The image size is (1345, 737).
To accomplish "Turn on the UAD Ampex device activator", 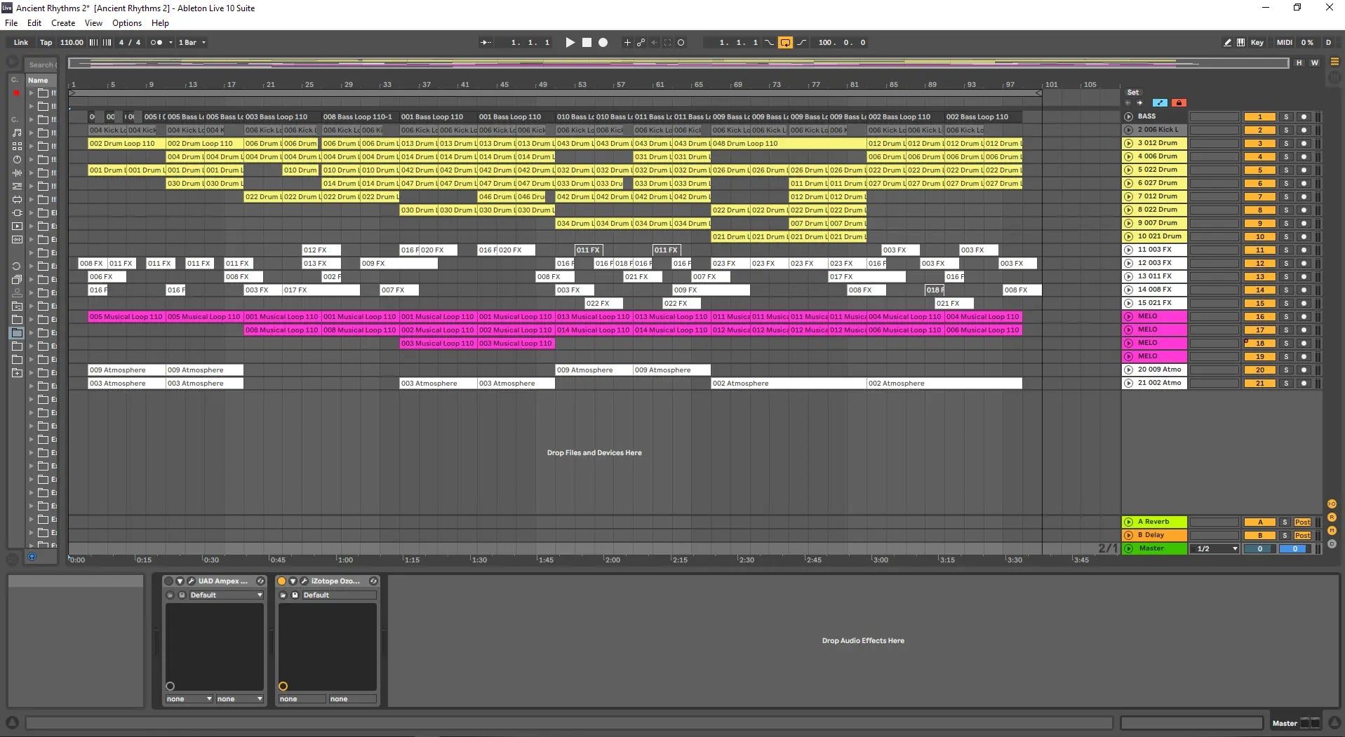I will coord(168,581).
